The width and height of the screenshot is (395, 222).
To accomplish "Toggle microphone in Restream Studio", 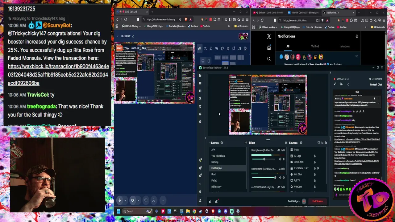I will click(120, 200).
